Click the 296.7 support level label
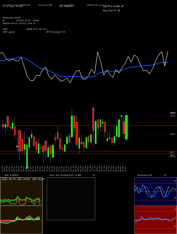The image size is (177, 234). click(x=172, y=152)
